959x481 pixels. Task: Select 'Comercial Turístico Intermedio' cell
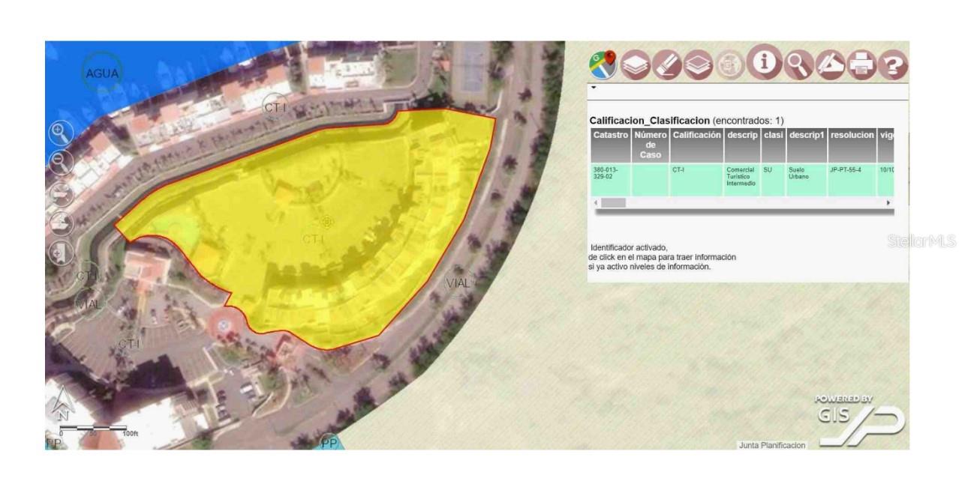tap(742, 180)
